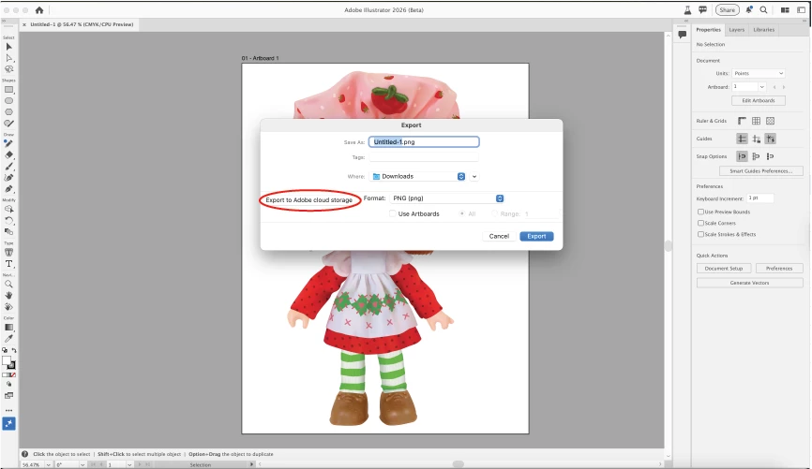Open notifications bell icon
Image resolution: width=812 pixels, height=469 pixels.
[x=749, y=9]
